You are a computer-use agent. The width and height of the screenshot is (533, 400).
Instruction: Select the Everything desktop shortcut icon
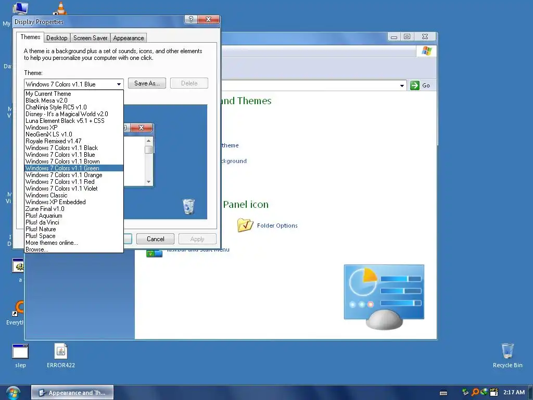19,308
